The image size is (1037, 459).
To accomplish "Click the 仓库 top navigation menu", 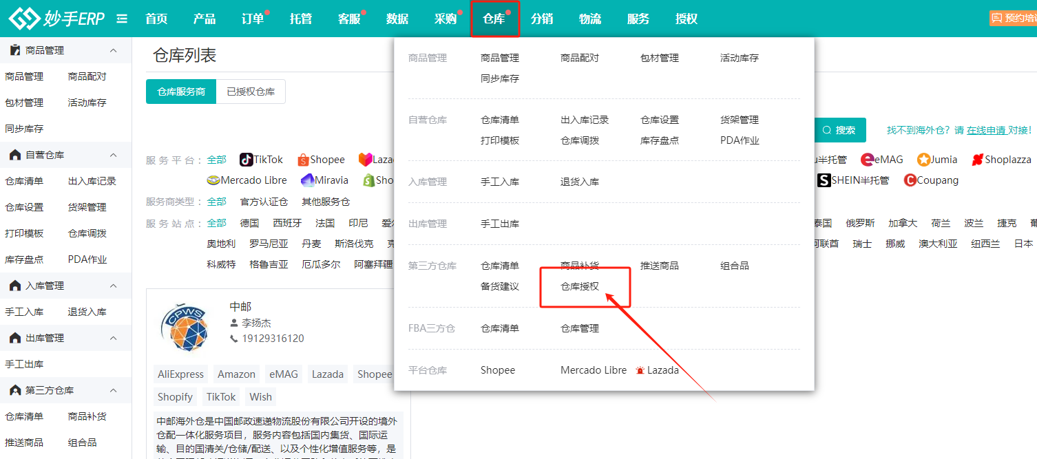I will pyautogui.click(x=494, y=19).
